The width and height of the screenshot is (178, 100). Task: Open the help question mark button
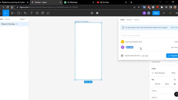click(176, 94)
